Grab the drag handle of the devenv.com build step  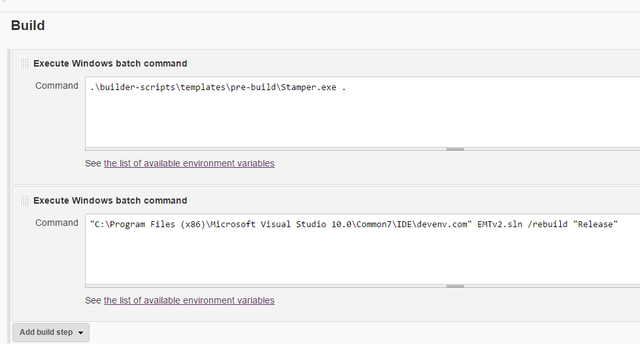tap(24, 200)
